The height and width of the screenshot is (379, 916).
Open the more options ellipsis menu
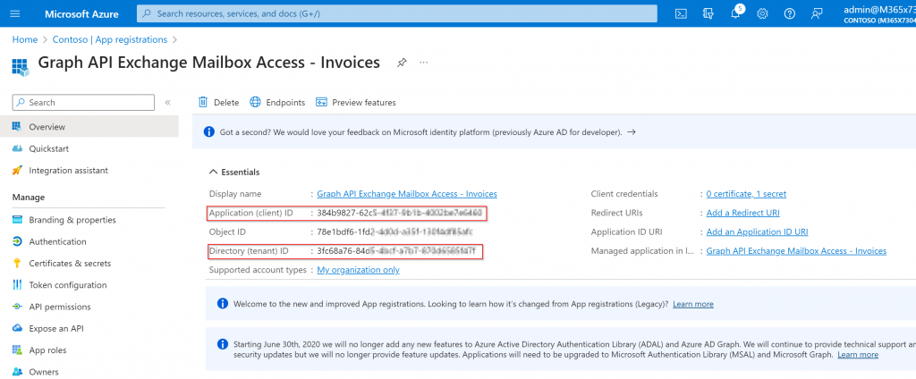coord(423,63)
